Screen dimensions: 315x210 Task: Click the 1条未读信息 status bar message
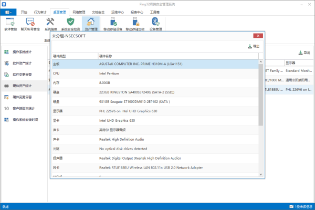303,206
